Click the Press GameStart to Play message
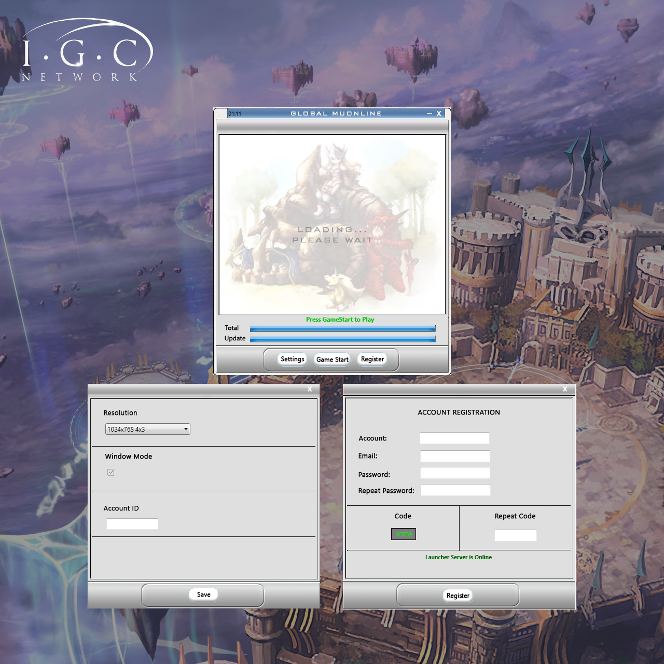Screen dimensions: 664x664 coord(340,320)
